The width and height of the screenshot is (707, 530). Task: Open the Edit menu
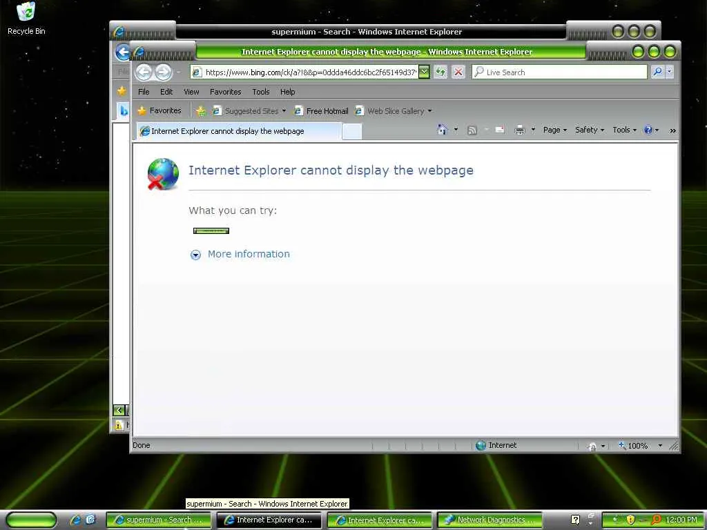coord(166,92)
